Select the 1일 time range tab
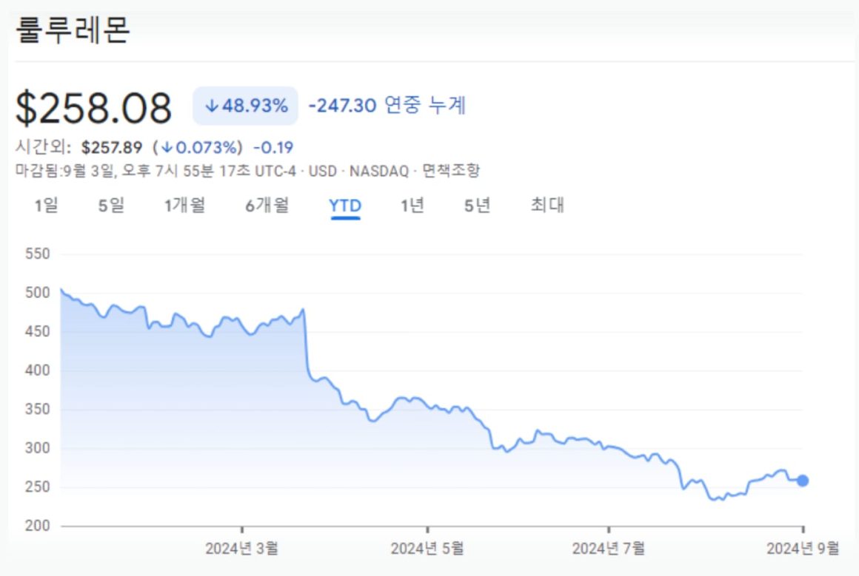 (x=46, y=205)
